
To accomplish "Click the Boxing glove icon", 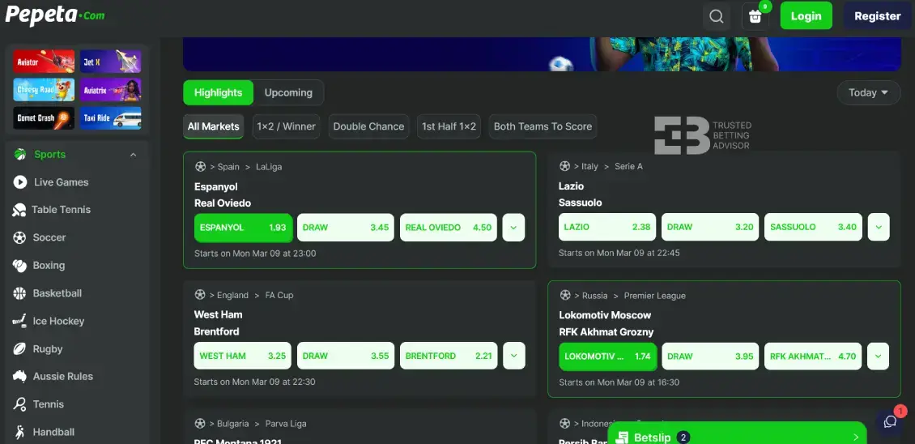I will 20,266.
